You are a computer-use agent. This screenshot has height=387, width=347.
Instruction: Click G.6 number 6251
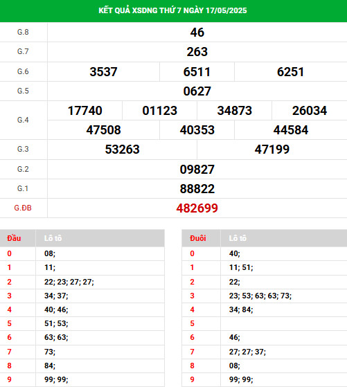pyautogui.click(x=290, y=72)
